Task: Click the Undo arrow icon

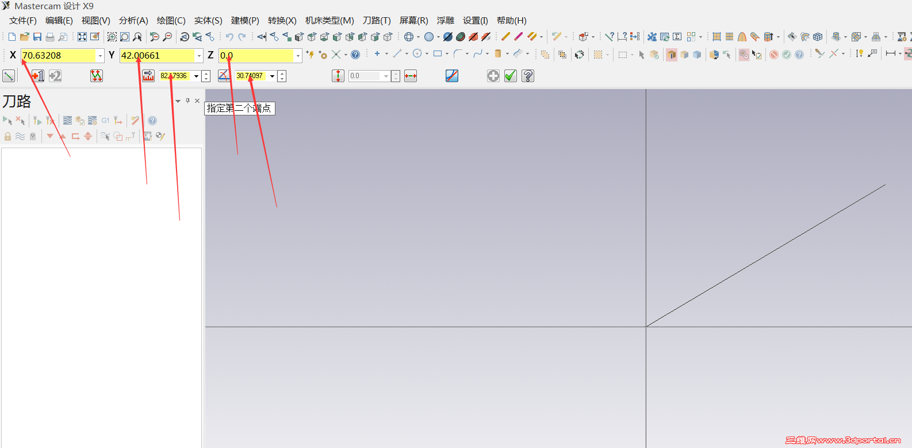Action: (x=229, y=37)
